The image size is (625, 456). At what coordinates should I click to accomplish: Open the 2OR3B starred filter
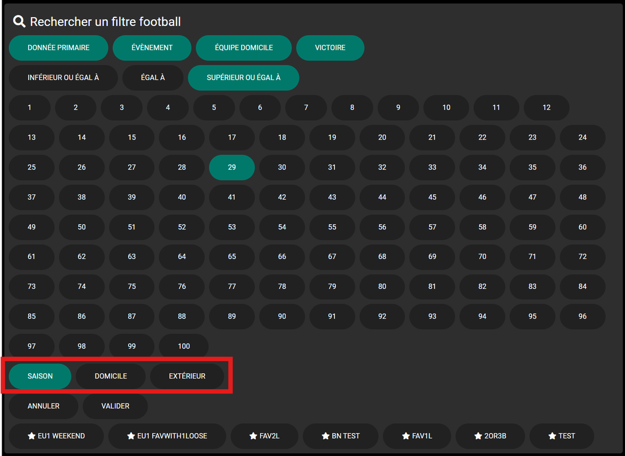(490, 436)
